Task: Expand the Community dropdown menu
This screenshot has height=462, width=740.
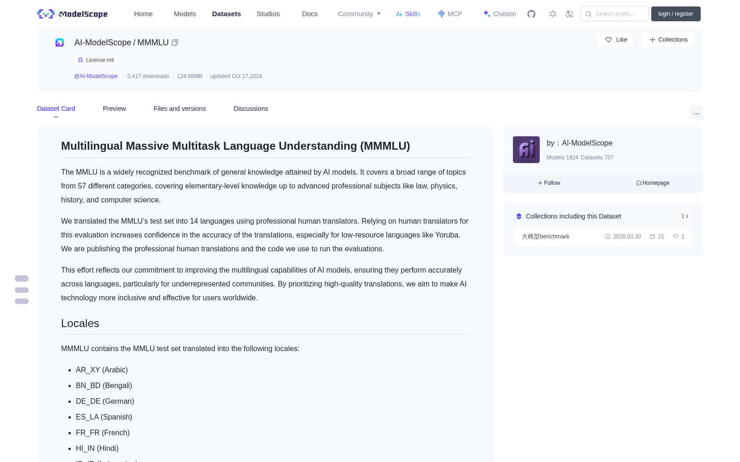Action: pos(359,14)
